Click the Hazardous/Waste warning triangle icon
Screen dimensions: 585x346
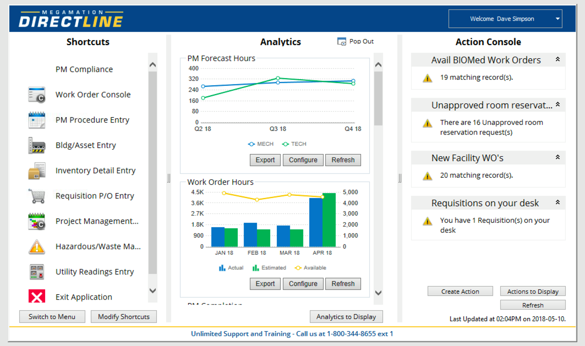point(36,246)
